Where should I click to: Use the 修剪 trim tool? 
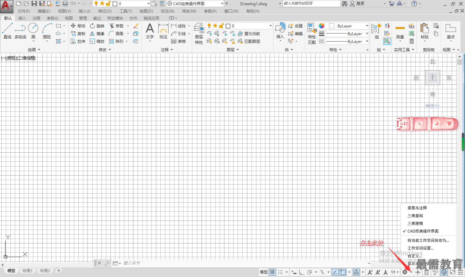pos(116,26)
